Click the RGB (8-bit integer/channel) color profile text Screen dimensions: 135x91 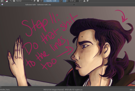pos(63,90)
